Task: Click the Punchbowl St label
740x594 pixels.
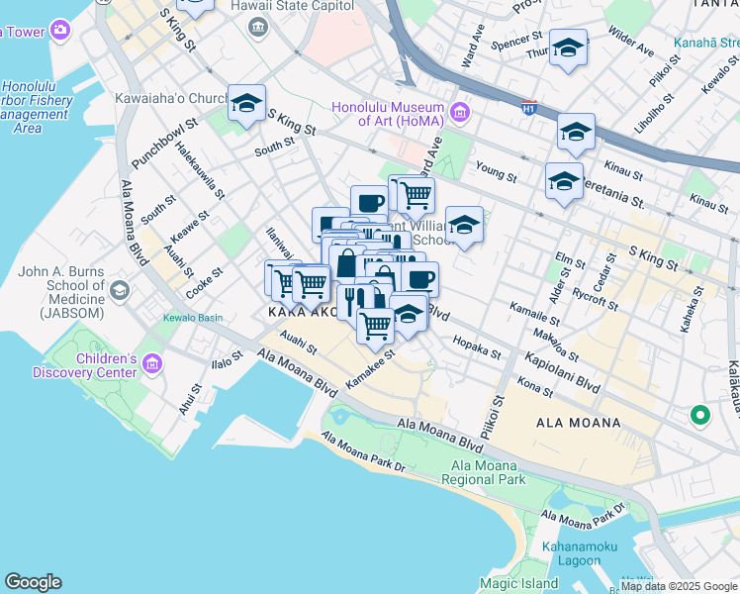Action: [x=164, y=144]
